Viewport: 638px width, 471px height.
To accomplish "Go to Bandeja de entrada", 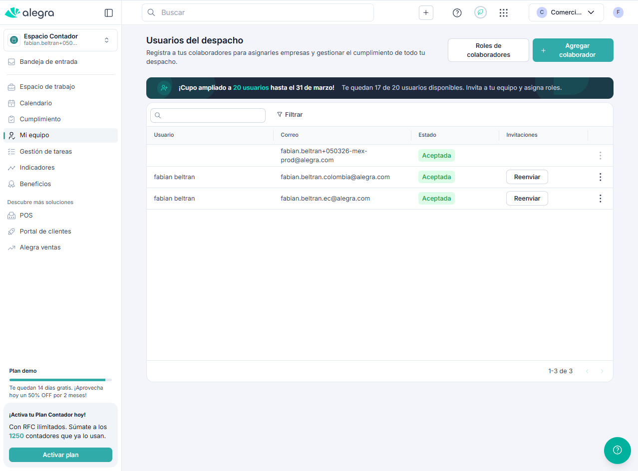I will tap(48, 62).
